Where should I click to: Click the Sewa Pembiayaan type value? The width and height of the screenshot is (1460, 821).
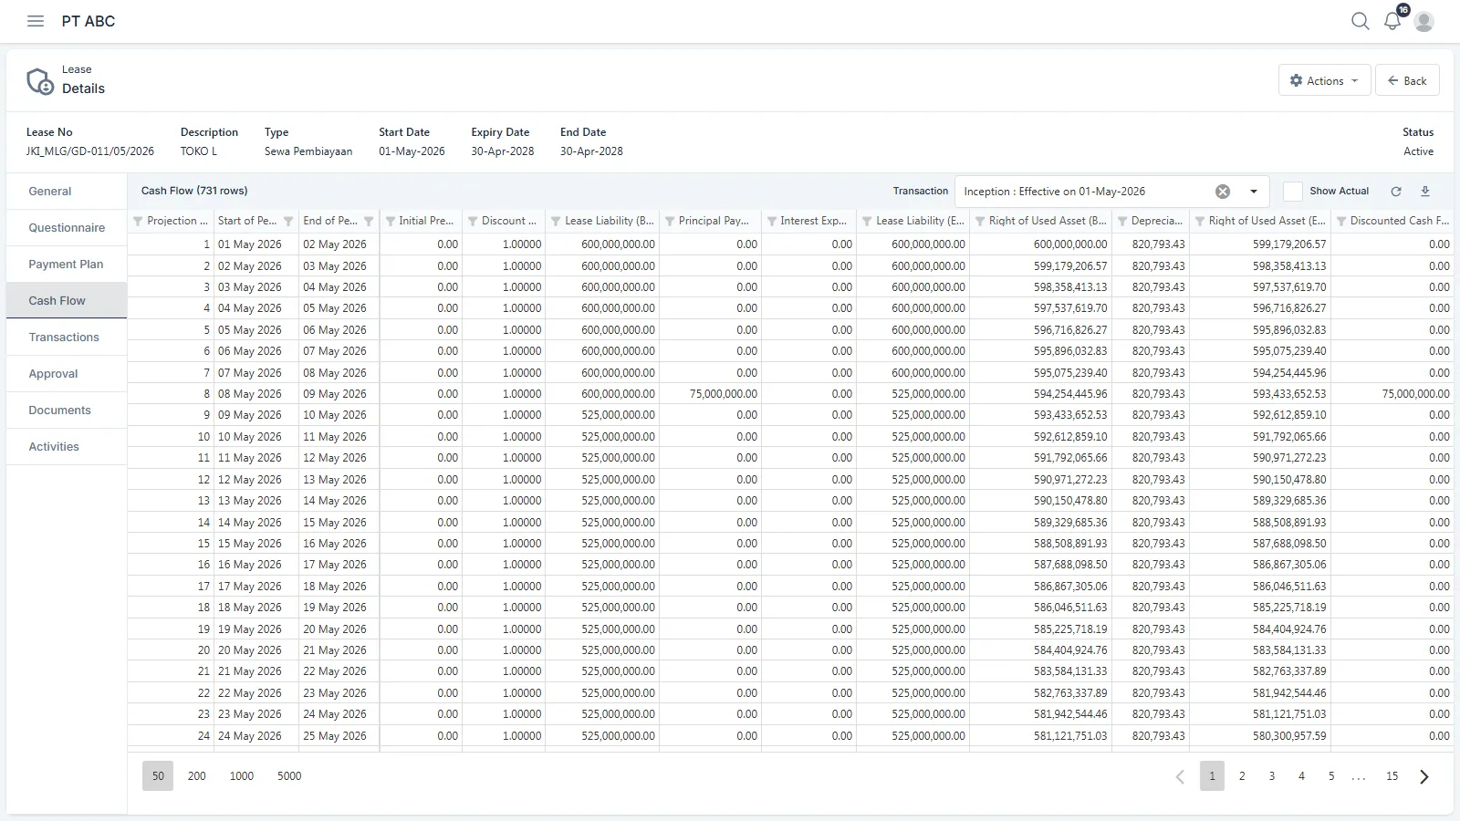coord(308,151)
